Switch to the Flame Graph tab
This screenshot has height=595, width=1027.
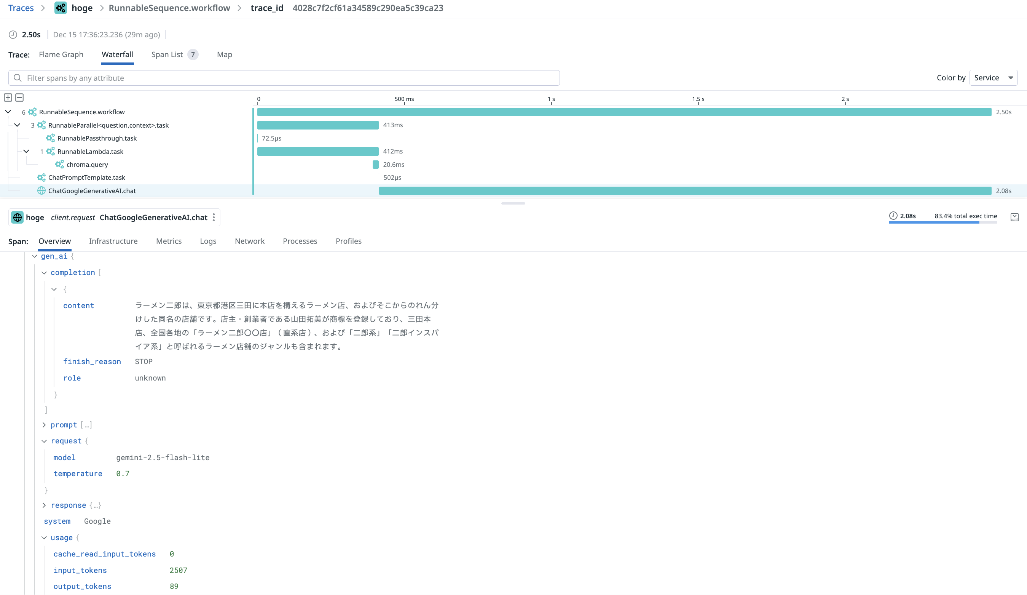(61, 54)
